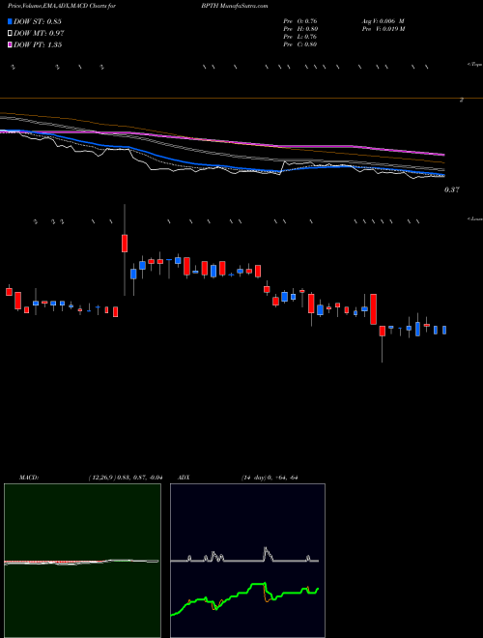Click the 'MACD:' panel heading
483x638 pixels.
[x=29, y=478]
